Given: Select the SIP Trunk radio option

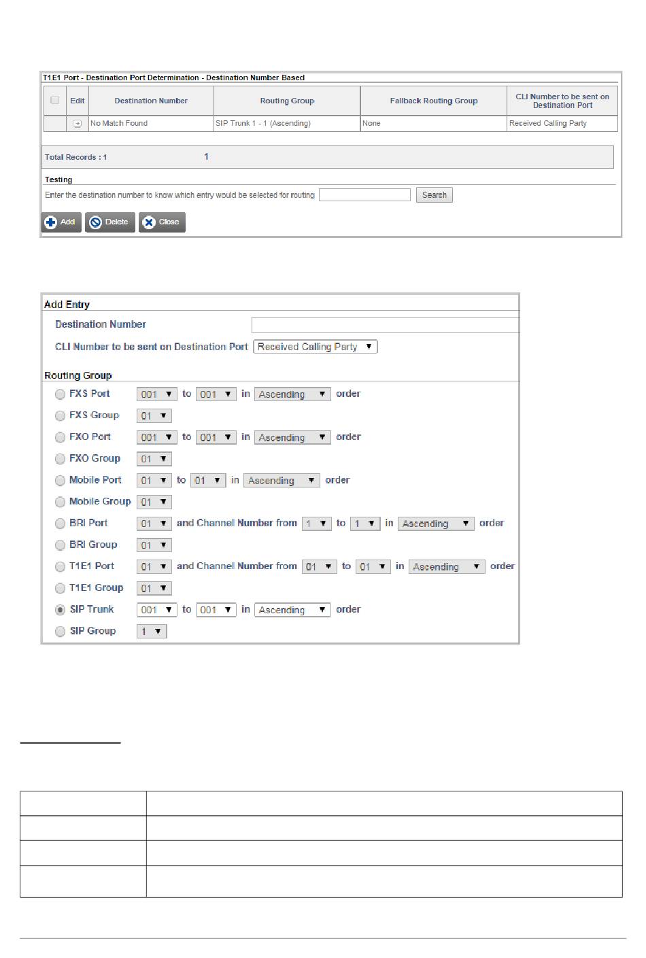Looking at the screenshot, I should pyautogui.click(x=60, y=610).
